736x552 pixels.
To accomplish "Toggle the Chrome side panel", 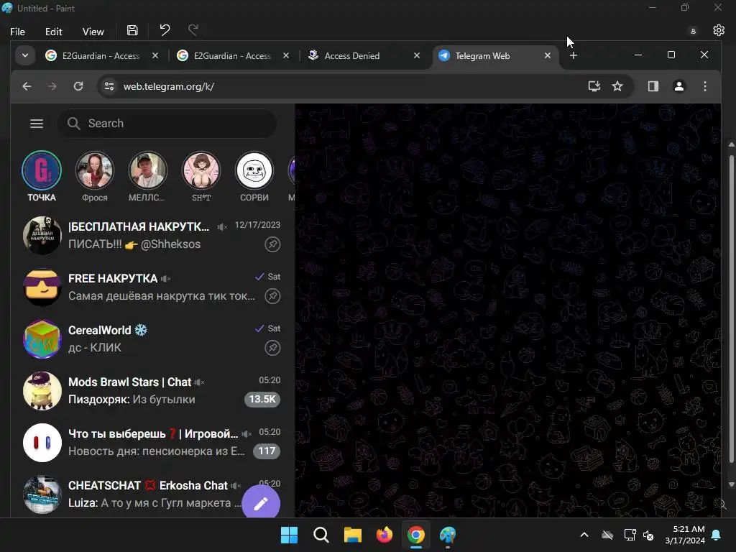I will (x=653, y=86).
